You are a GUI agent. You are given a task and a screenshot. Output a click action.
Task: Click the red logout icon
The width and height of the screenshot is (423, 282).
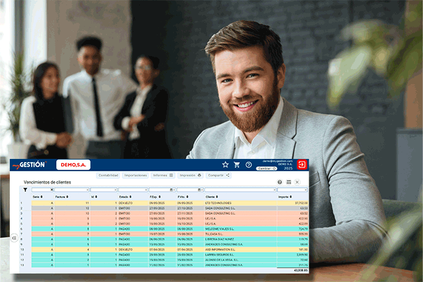[x=302, y=165]
